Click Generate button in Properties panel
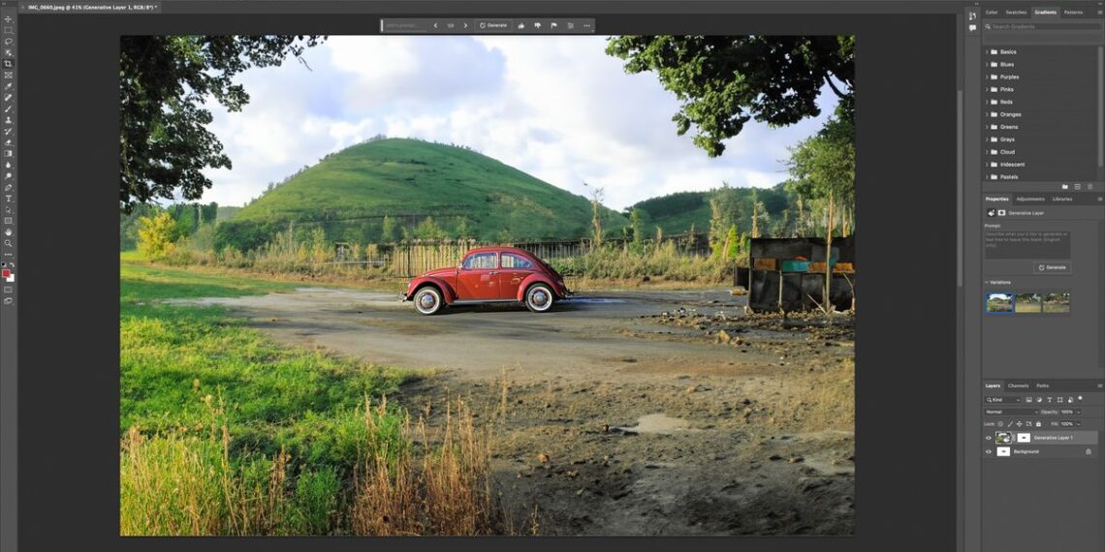The height and width of the screenshot is (552, 1105). (1052, 267)
